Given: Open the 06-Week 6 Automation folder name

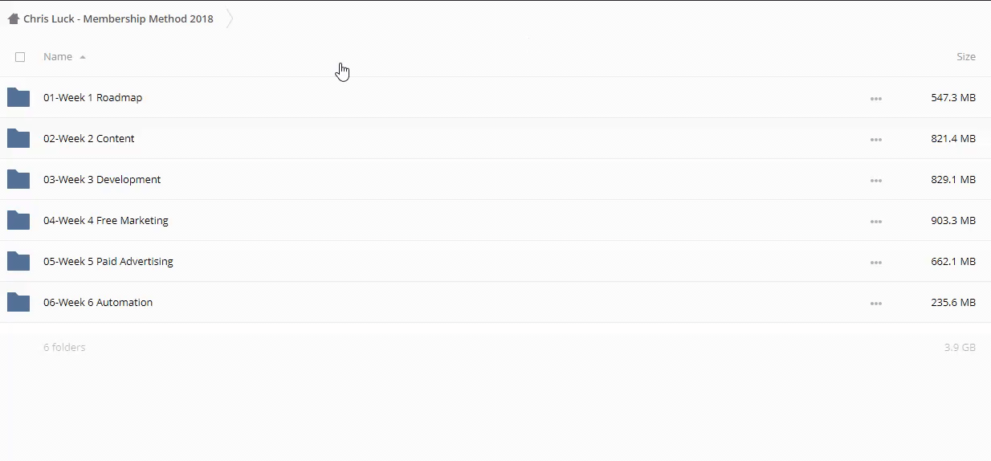Looking at the screenshot, I should click(x=98, y=303).
